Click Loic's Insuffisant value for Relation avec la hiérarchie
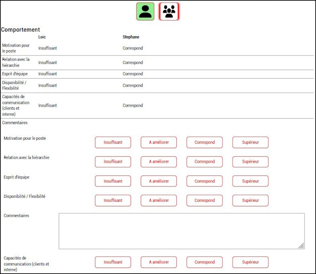316x274 pixels. point(48,63)
